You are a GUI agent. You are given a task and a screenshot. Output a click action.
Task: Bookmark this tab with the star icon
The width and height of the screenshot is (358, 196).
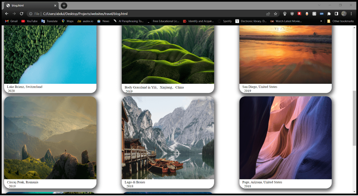coord(275,14)
